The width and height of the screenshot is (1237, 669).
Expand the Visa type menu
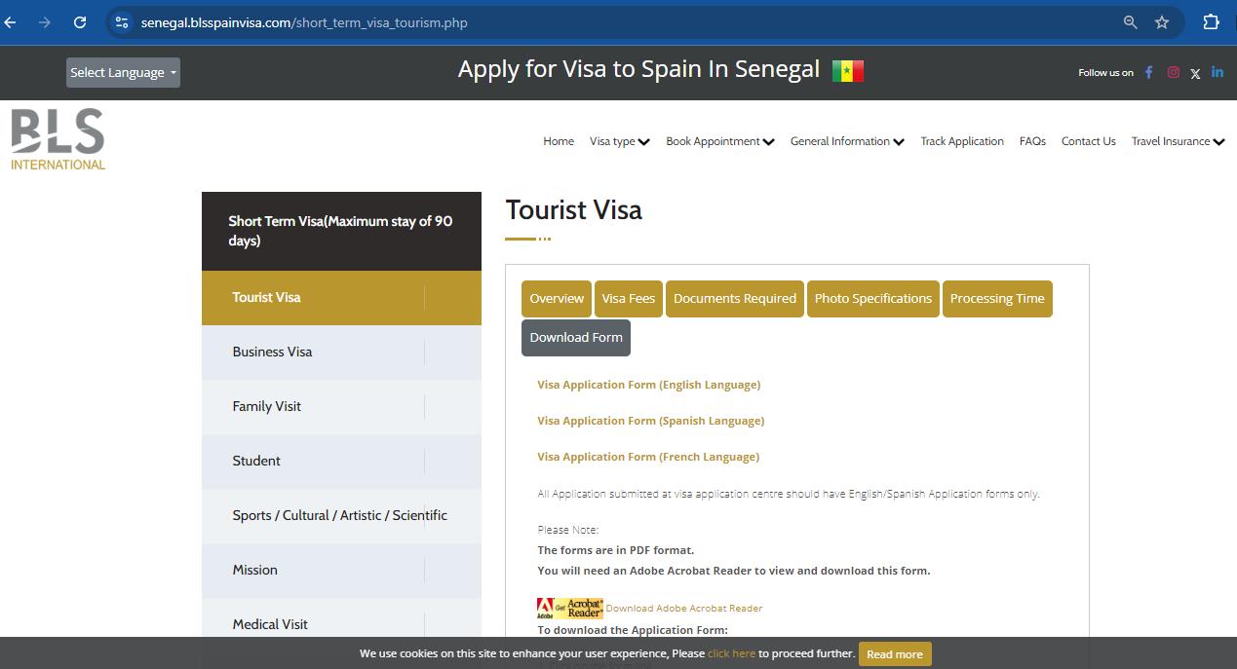pos(619,141)
